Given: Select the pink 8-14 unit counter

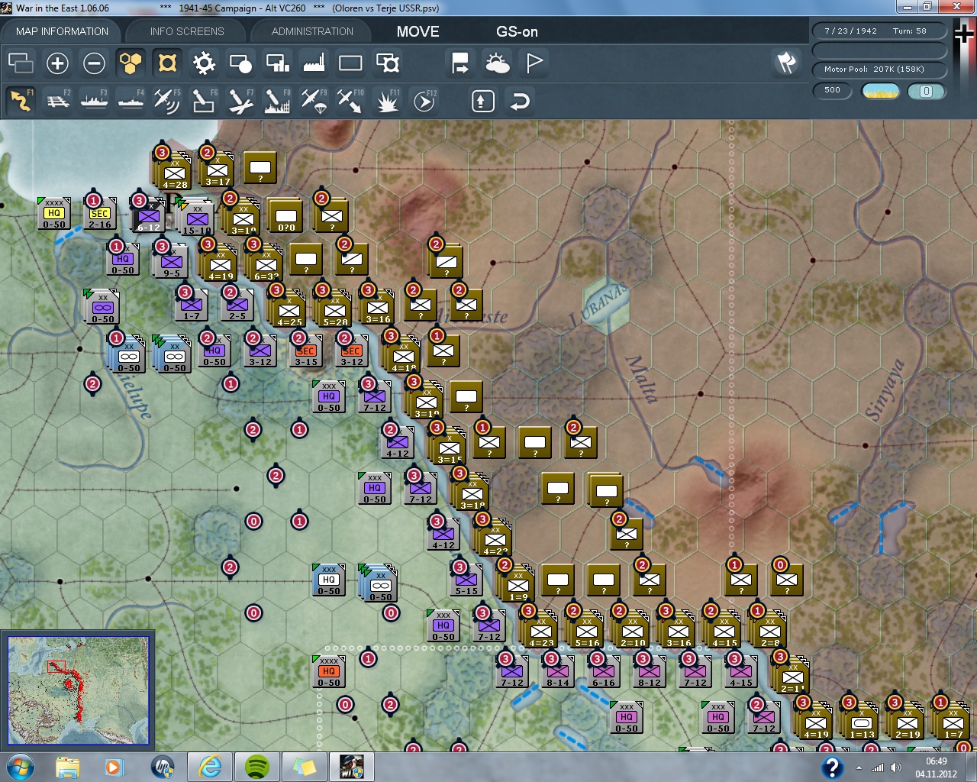Looking at the screenshot, I should pyautogui.click(x=558, y=672).
